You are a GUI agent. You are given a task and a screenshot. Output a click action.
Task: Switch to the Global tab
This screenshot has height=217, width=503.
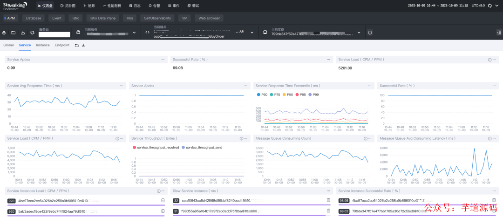point(8,45)
